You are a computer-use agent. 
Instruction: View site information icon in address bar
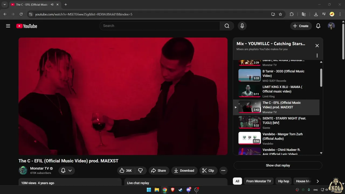[31, 14]
